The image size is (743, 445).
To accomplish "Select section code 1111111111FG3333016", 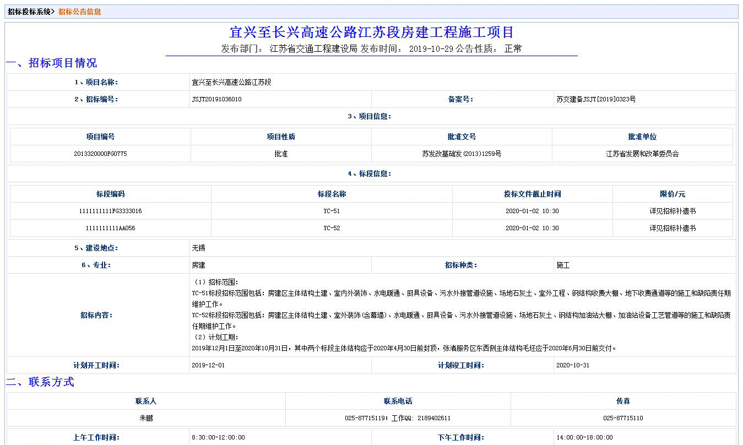I will click(x=111, y=211).
